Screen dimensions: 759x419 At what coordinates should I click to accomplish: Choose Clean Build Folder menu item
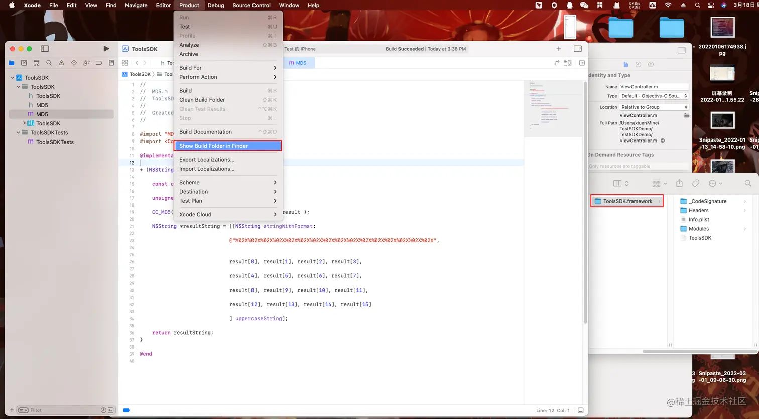pyautogui.click(x=228, y=100)
